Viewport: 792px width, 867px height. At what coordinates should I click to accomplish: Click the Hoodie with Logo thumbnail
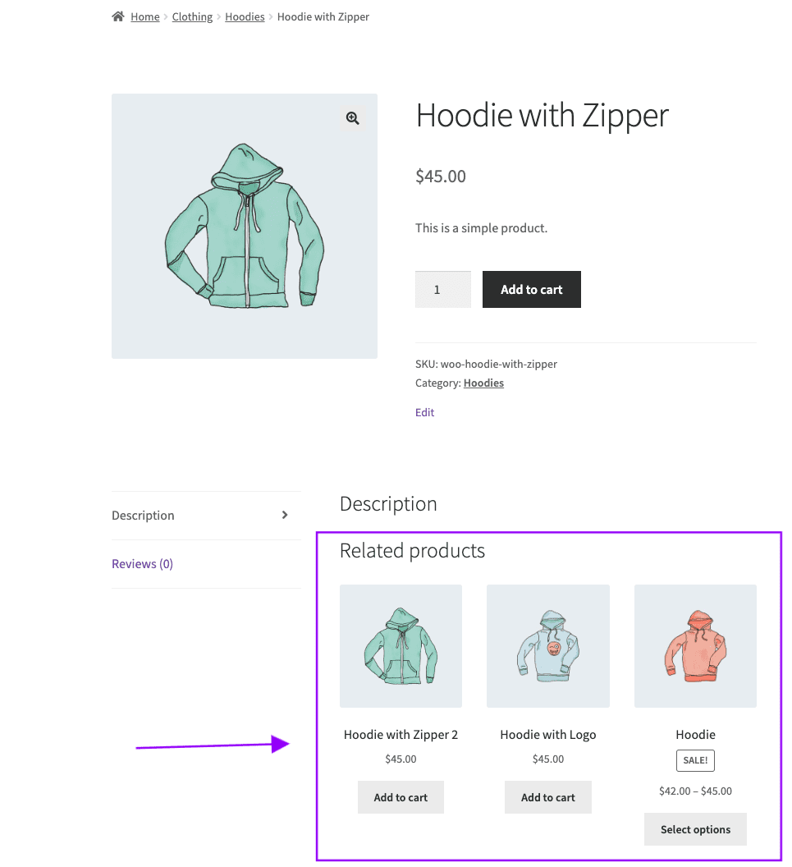pos(547,645)
